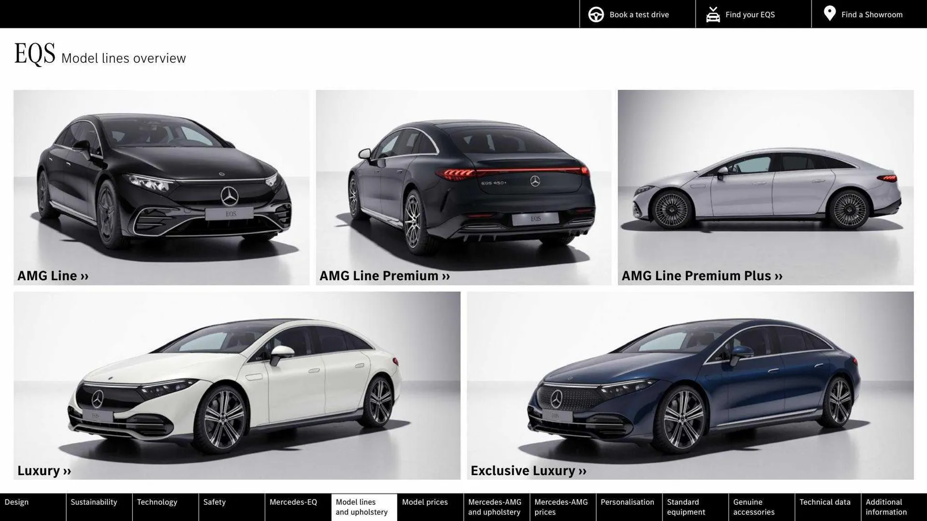The image size is (927, 521).
Task: Switch to the Safety tab
Action: [214, 502]
